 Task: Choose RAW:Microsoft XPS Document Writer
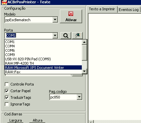43,68
